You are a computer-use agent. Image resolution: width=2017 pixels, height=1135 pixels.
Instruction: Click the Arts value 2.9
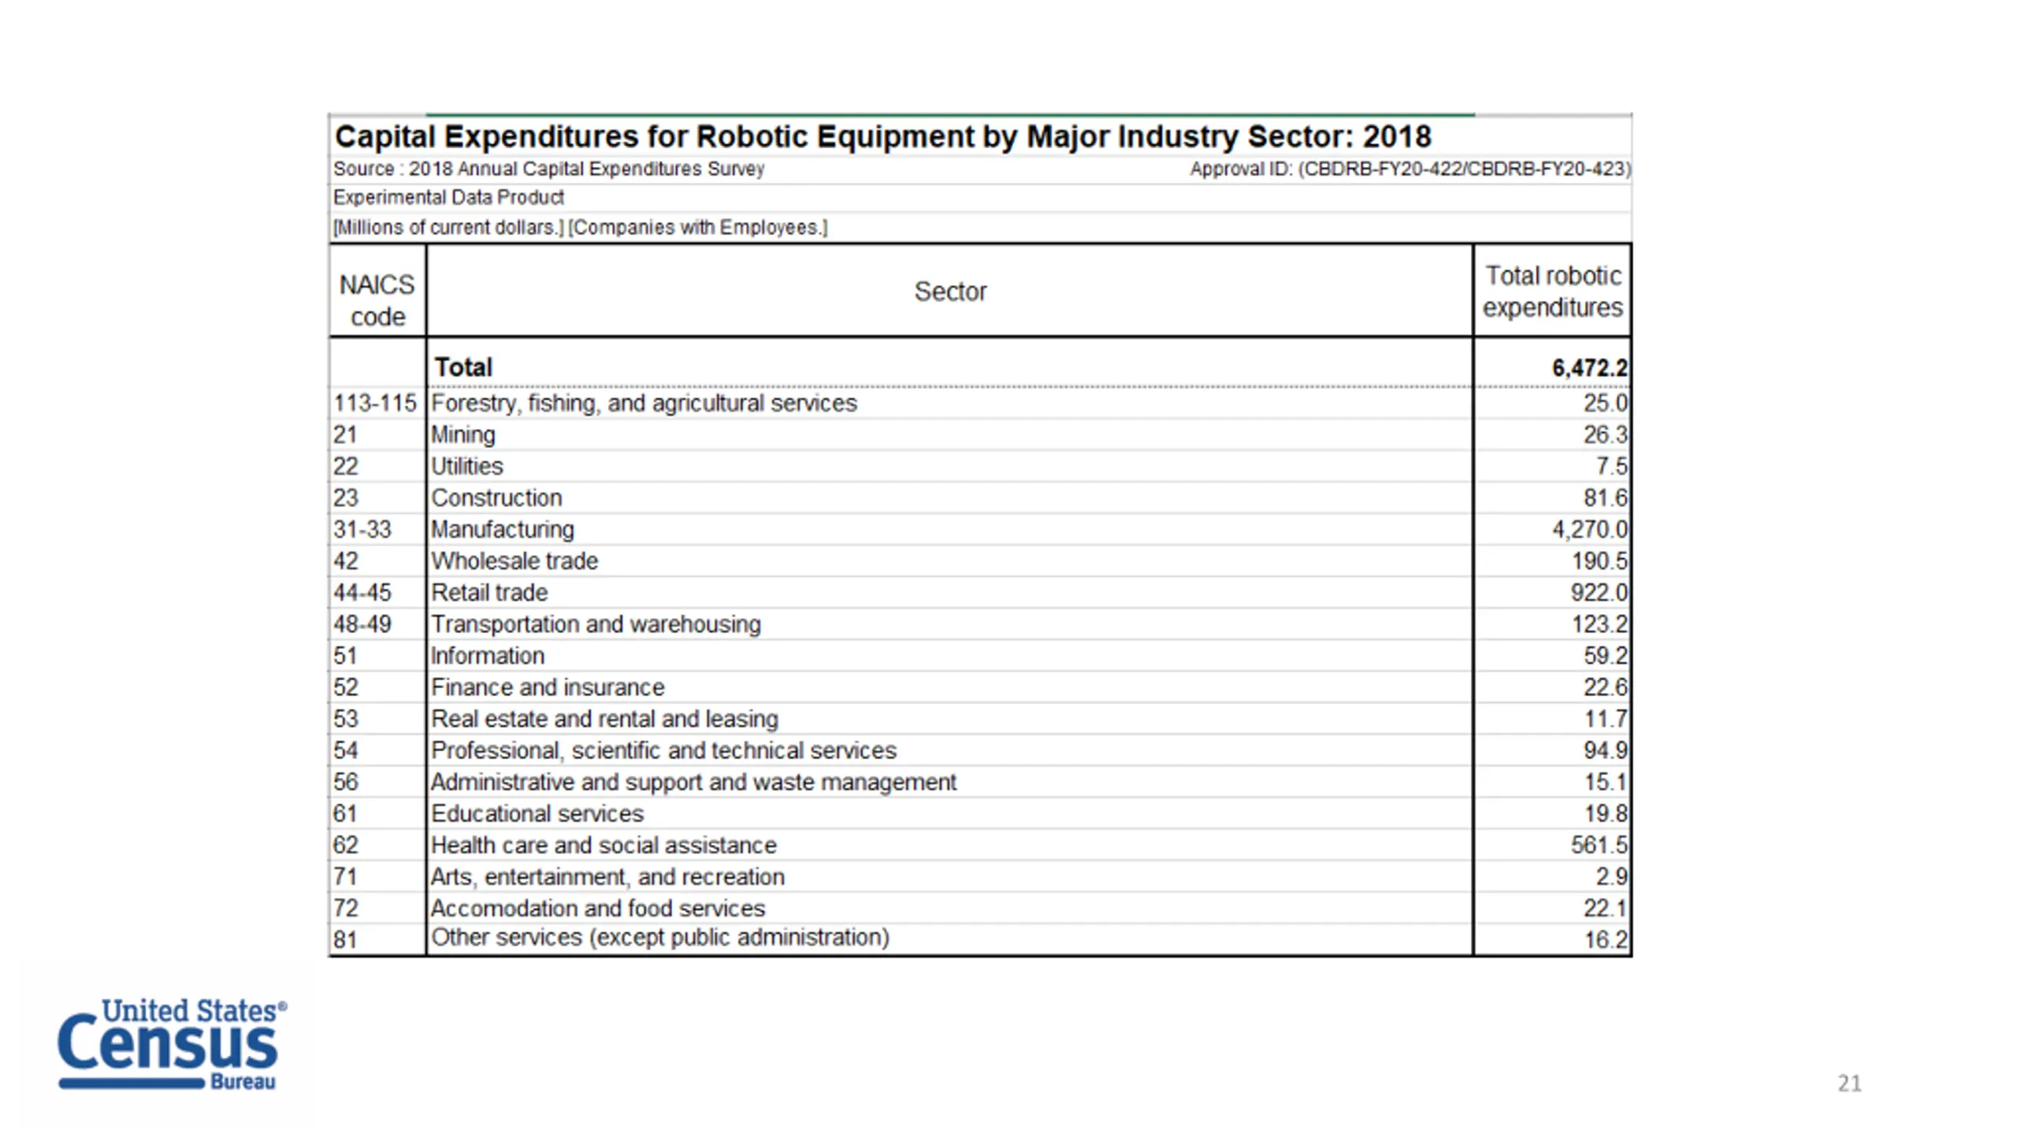(x=1611, y=876)
